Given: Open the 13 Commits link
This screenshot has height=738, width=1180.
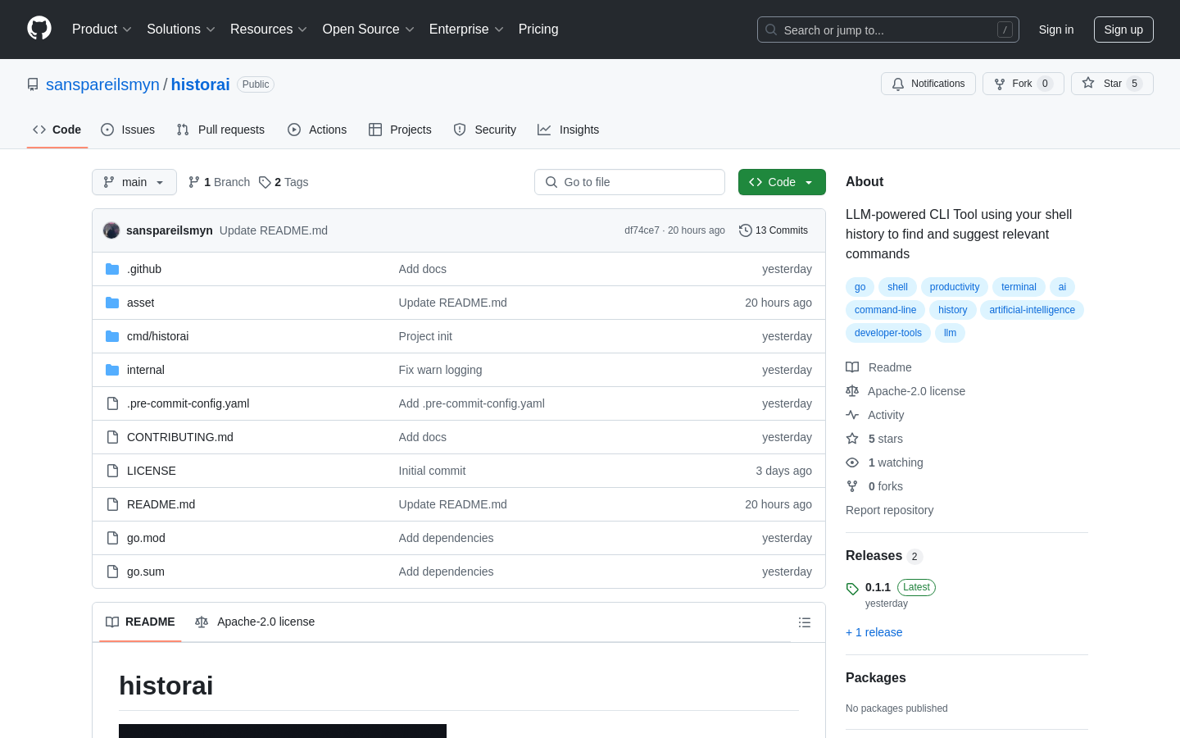Looking at the screenshot, I should coord(774,230).
